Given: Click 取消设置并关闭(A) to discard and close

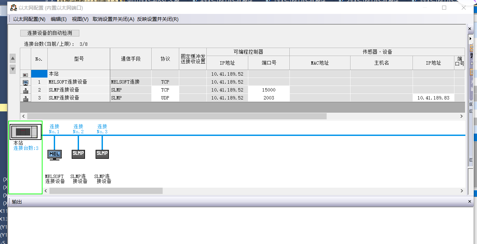Looking at the screenshot, I should [113, 19].
